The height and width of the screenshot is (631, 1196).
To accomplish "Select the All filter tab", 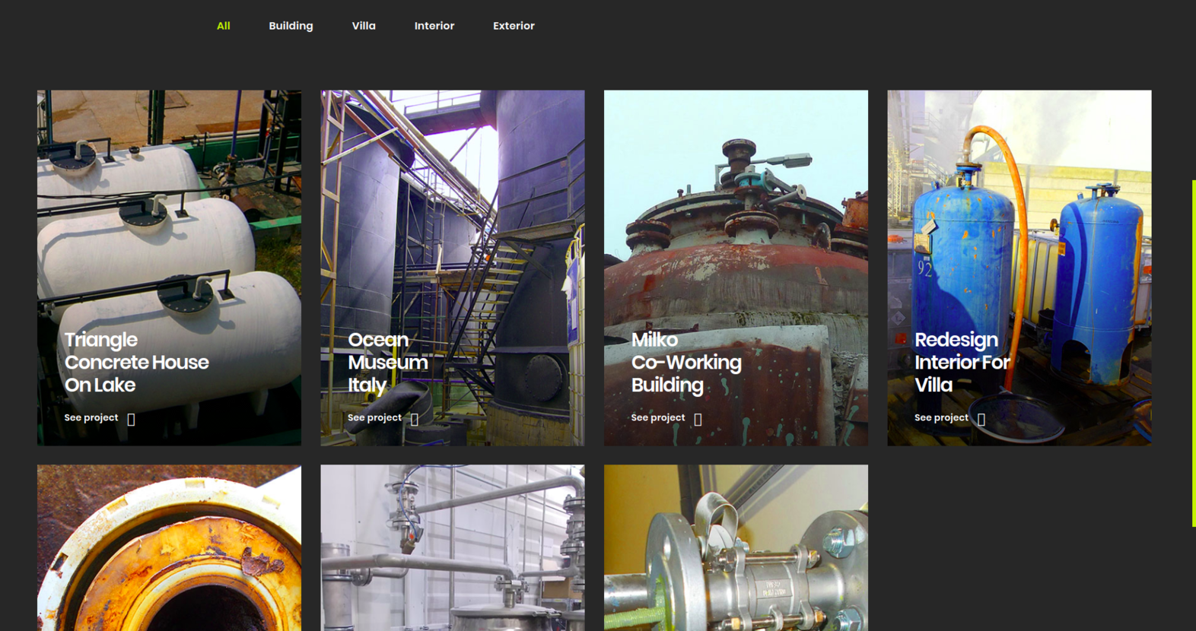I will (x=223, y=26).
